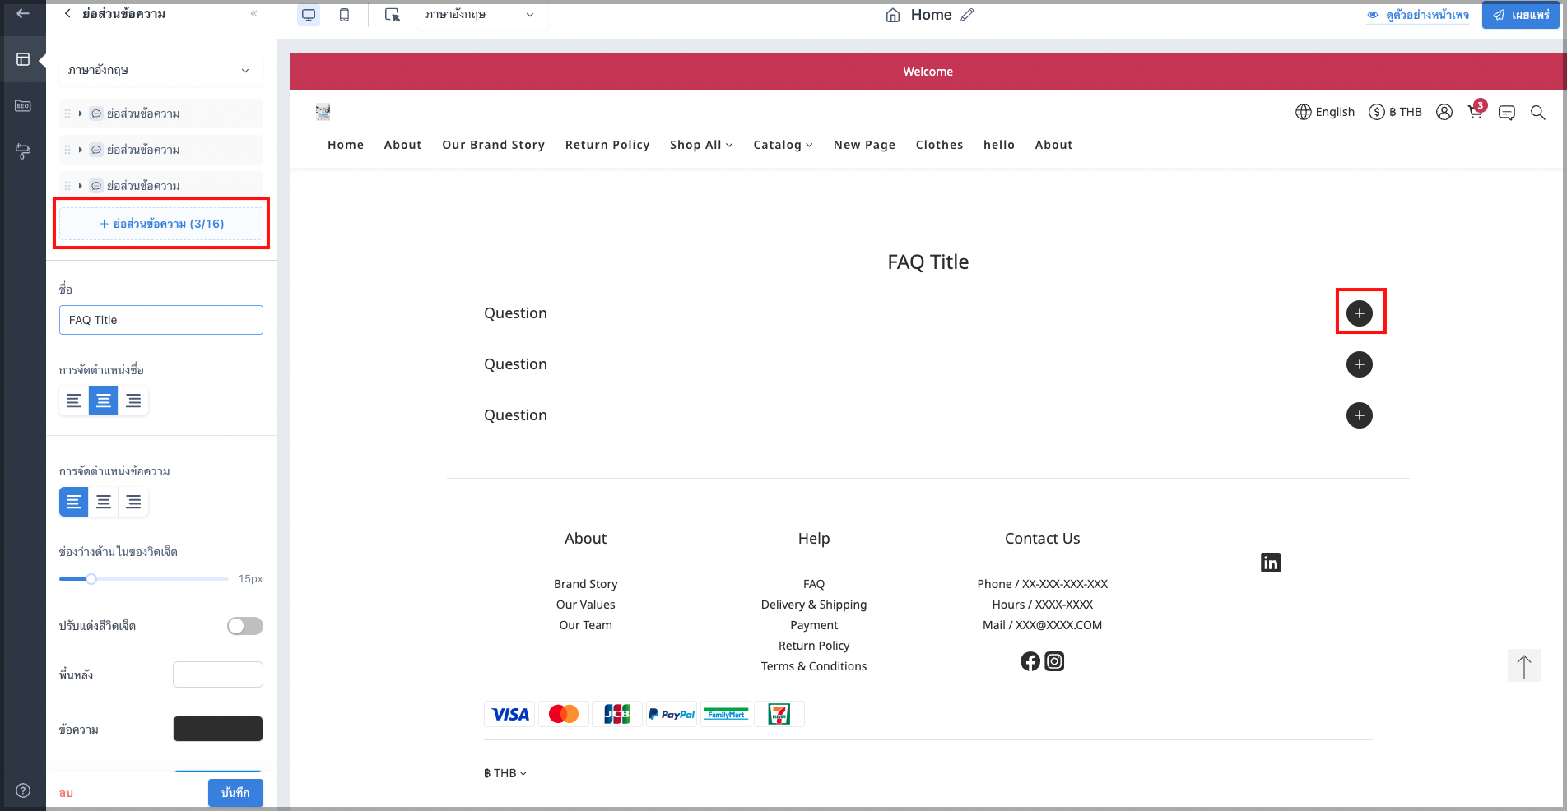The height and width of the screenshot is (811, 1567).
Task: Click the back arrow in the dark sidebar
Action: 23,14
